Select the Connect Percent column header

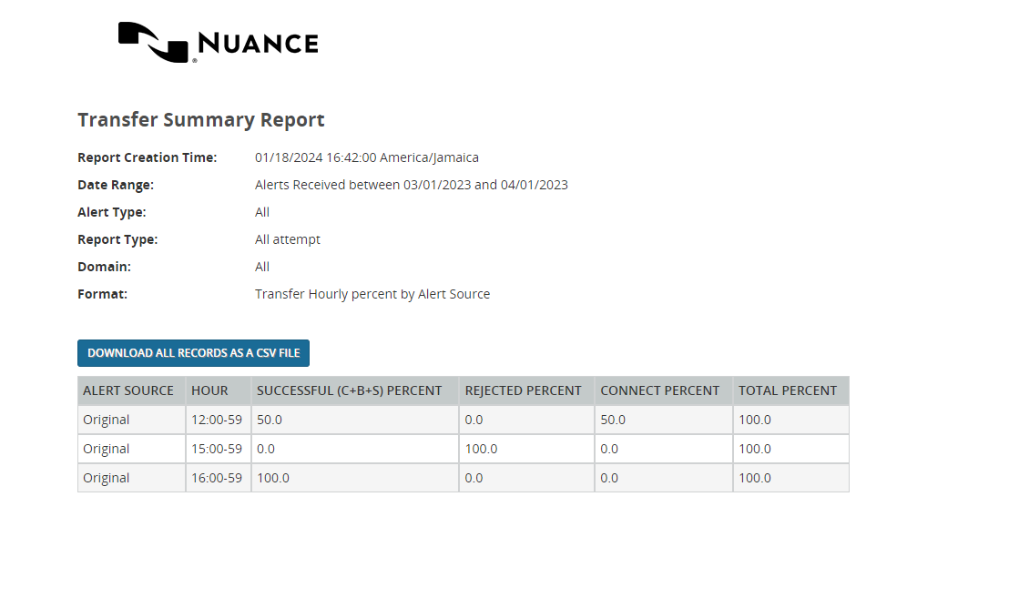(x=659, y=390)
